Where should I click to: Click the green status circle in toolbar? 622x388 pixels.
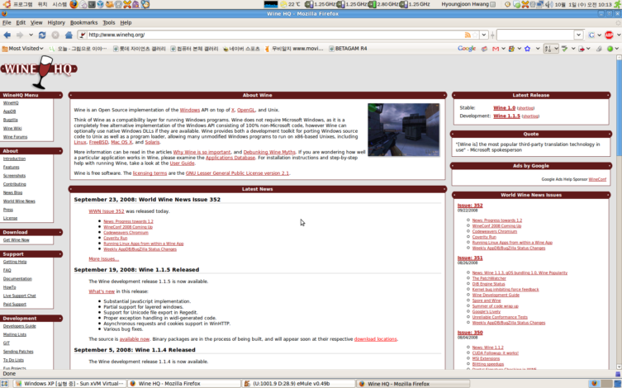(x=610, y=49)
